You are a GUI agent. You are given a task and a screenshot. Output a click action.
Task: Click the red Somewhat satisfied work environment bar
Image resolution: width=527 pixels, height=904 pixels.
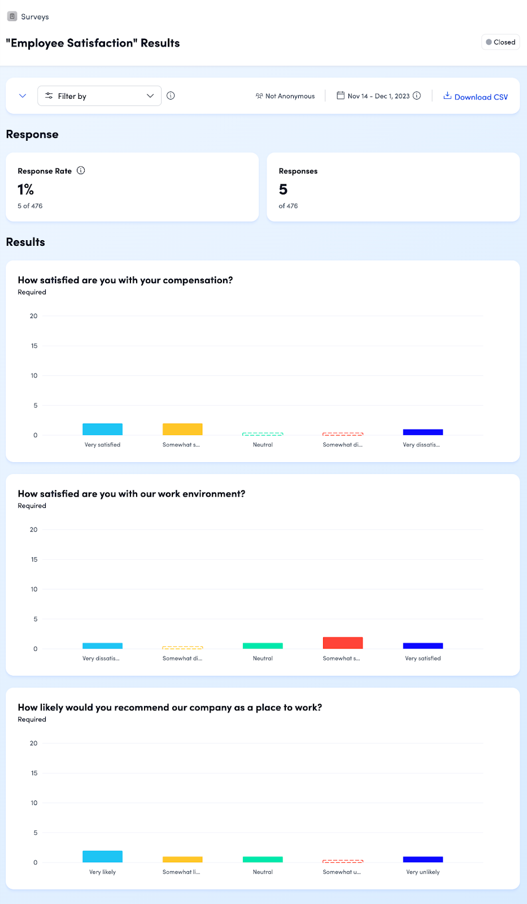343,643
